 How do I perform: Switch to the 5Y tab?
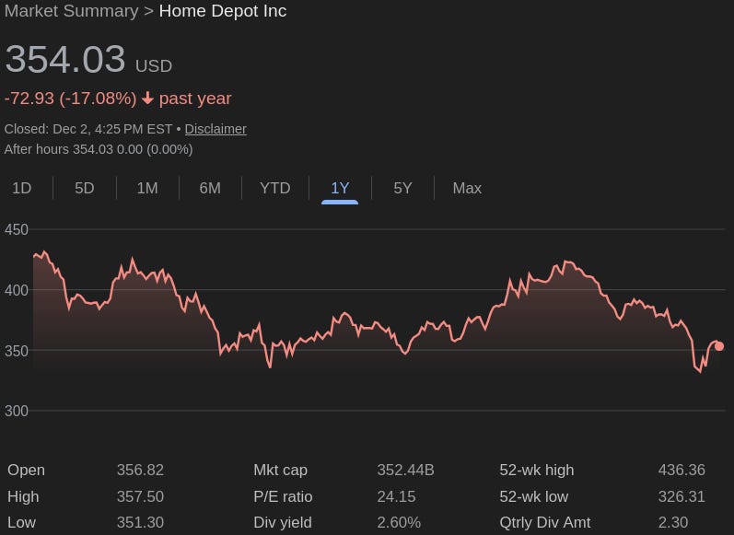coord(402,188)
